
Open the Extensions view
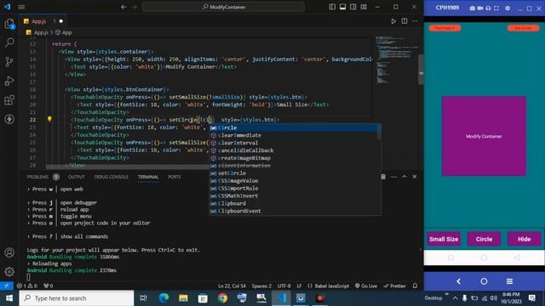[9, 100]
